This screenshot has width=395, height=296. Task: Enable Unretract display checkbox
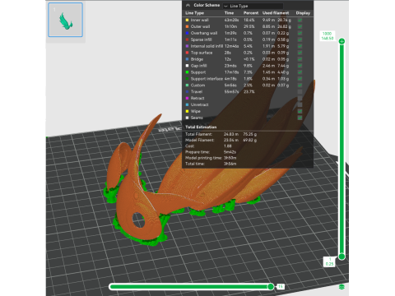pos(300,104)
